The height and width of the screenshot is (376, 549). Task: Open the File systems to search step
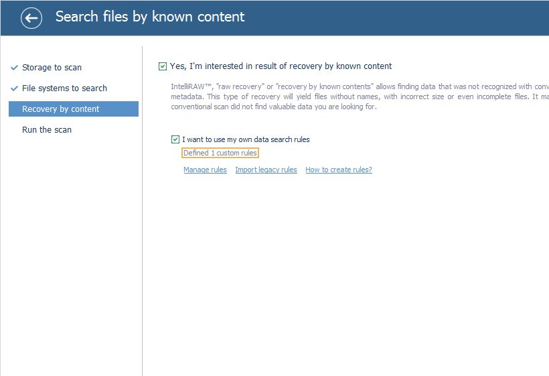click(x=64, y=88)
